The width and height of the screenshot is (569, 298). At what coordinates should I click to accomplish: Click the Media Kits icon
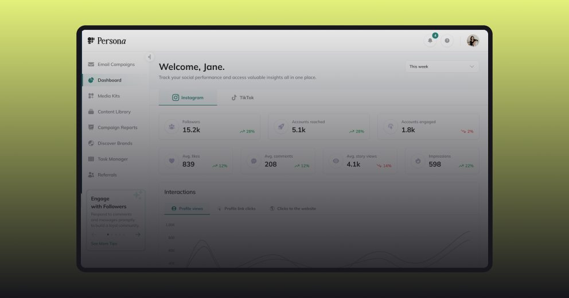91,96
